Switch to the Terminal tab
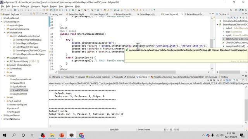Viewport: 248px width, 139px height. click(x=130, y=77)
